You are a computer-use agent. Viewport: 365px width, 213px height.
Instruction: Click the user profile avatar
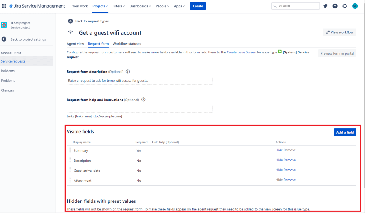click(355, 6)
